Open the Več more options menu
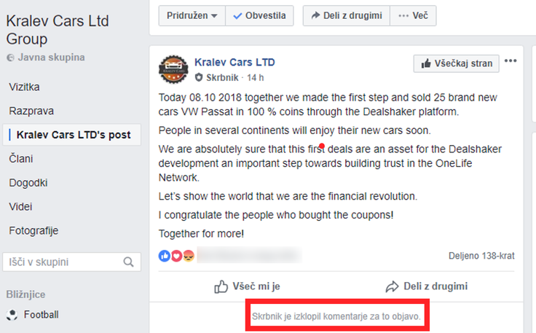 pyautogui.click(x=413, y=16)
